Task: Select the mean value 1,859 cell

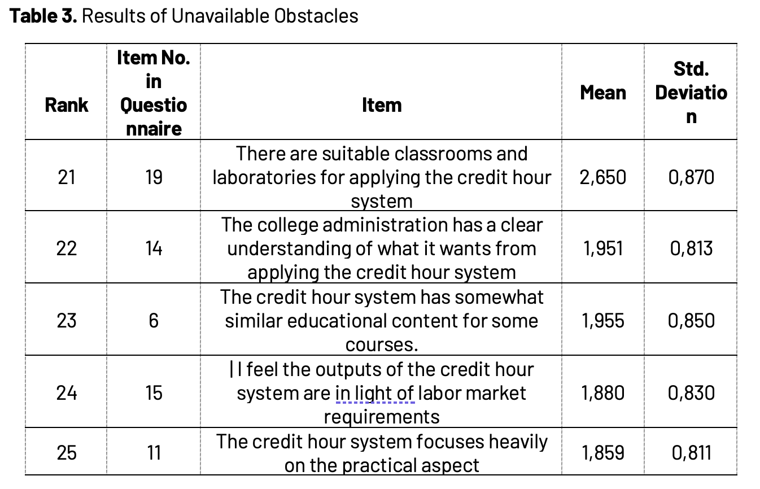Action: (602, 452)
